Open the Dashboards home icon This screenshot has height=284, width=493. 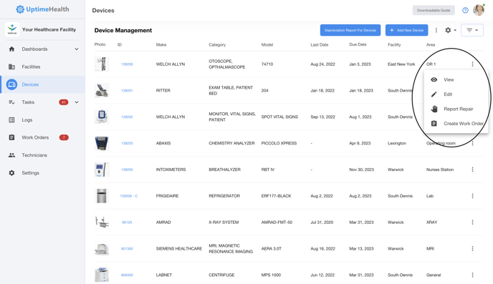coord(11,49)
